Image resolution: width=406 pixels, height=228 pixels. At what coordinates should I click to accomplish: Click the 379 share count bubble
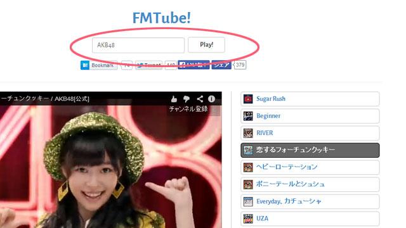click(240, 65)
